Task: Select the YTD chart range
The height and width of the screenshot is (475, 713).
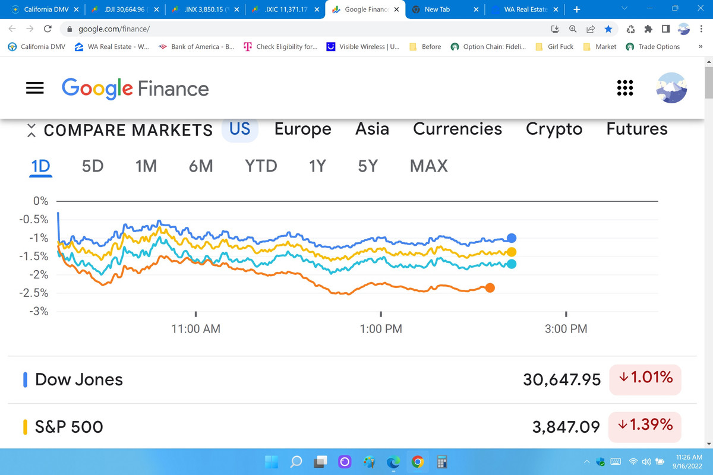Action: 261,166
